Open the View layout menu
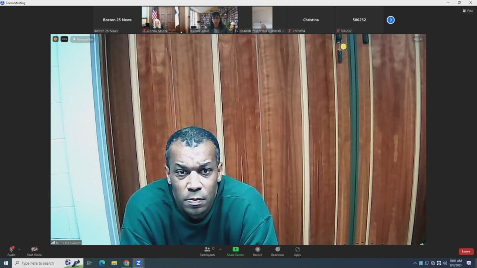 pyautogui.click(x=468, y=11)
